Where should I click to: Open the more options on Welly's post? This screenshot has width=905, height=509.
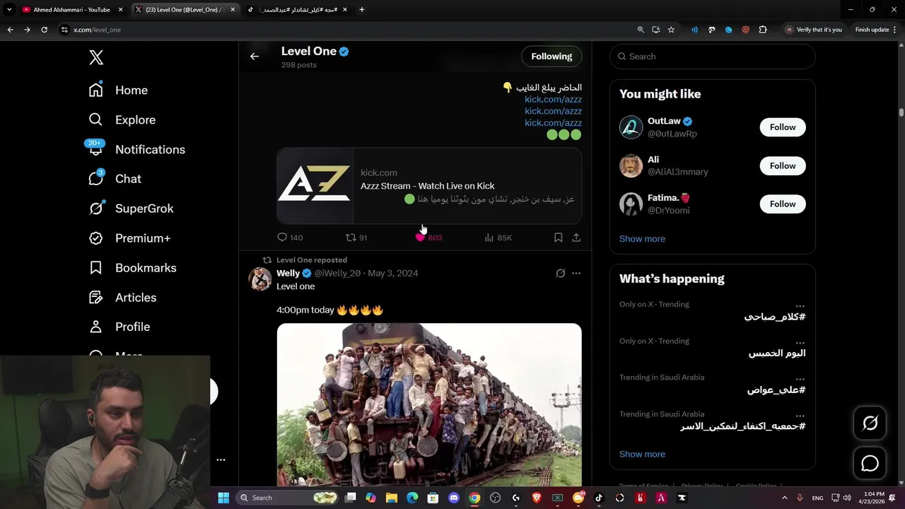point(576,274)
